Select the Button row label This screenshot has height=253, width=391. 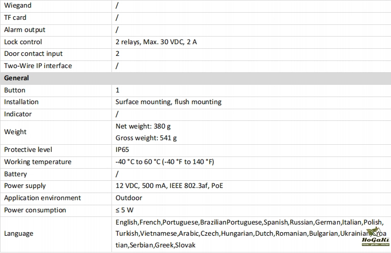(x=15, y=90)
